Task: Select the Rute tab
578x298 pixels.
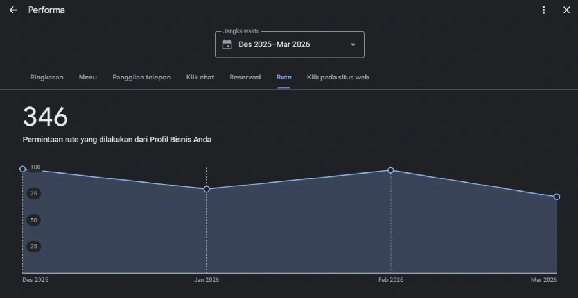Action: pyautogui.click(x=284, y=78)
